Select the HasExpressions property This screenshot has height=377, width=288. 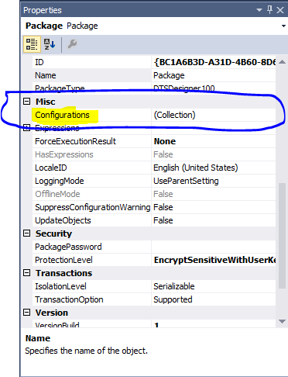pyautogui.click(x=64, y=154)
